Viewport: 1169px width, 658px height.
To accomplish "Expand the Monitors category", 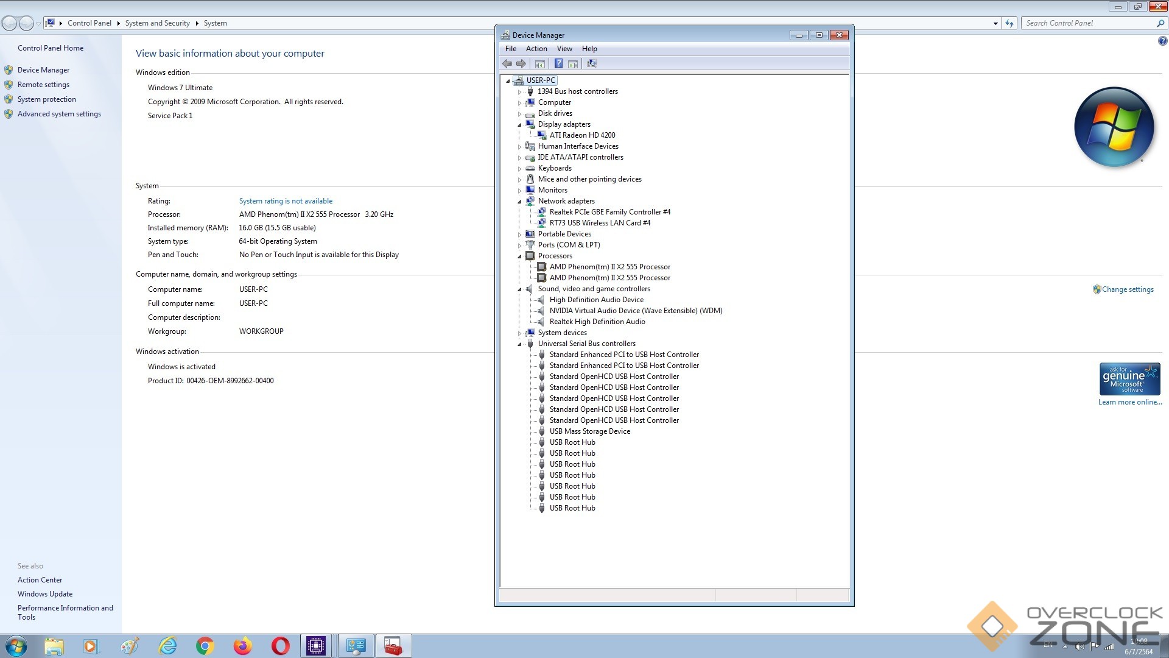I will point(519,191).
